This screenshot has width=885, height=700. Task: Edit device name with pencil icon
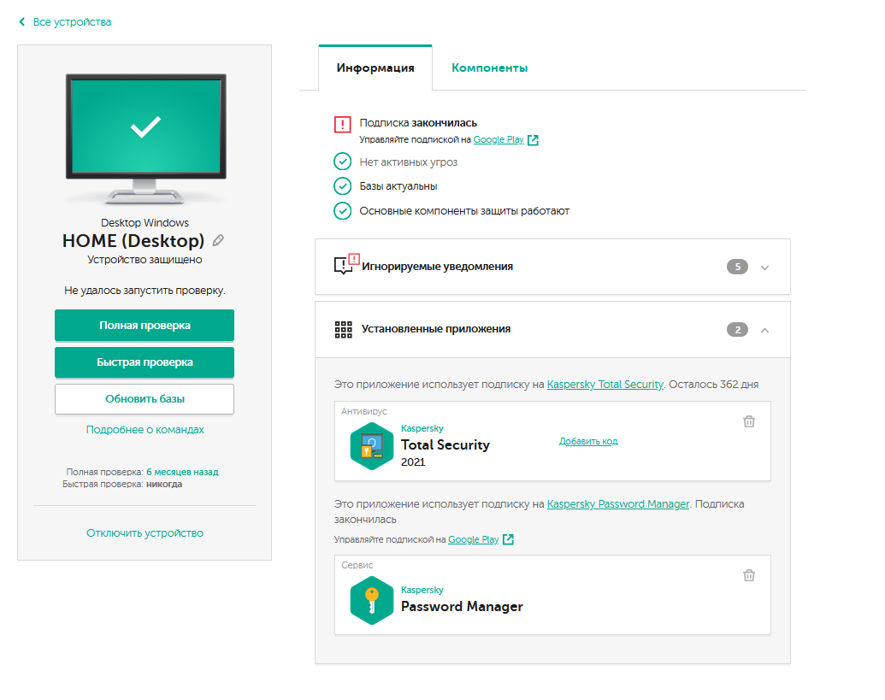coord(218,241)
